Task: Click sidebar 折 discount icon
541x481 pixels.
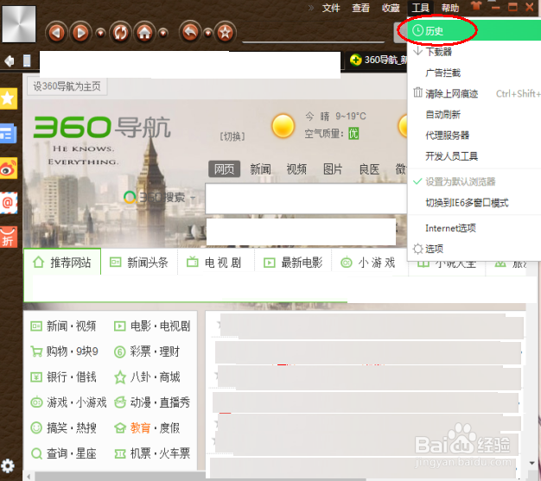Action: 9,237
